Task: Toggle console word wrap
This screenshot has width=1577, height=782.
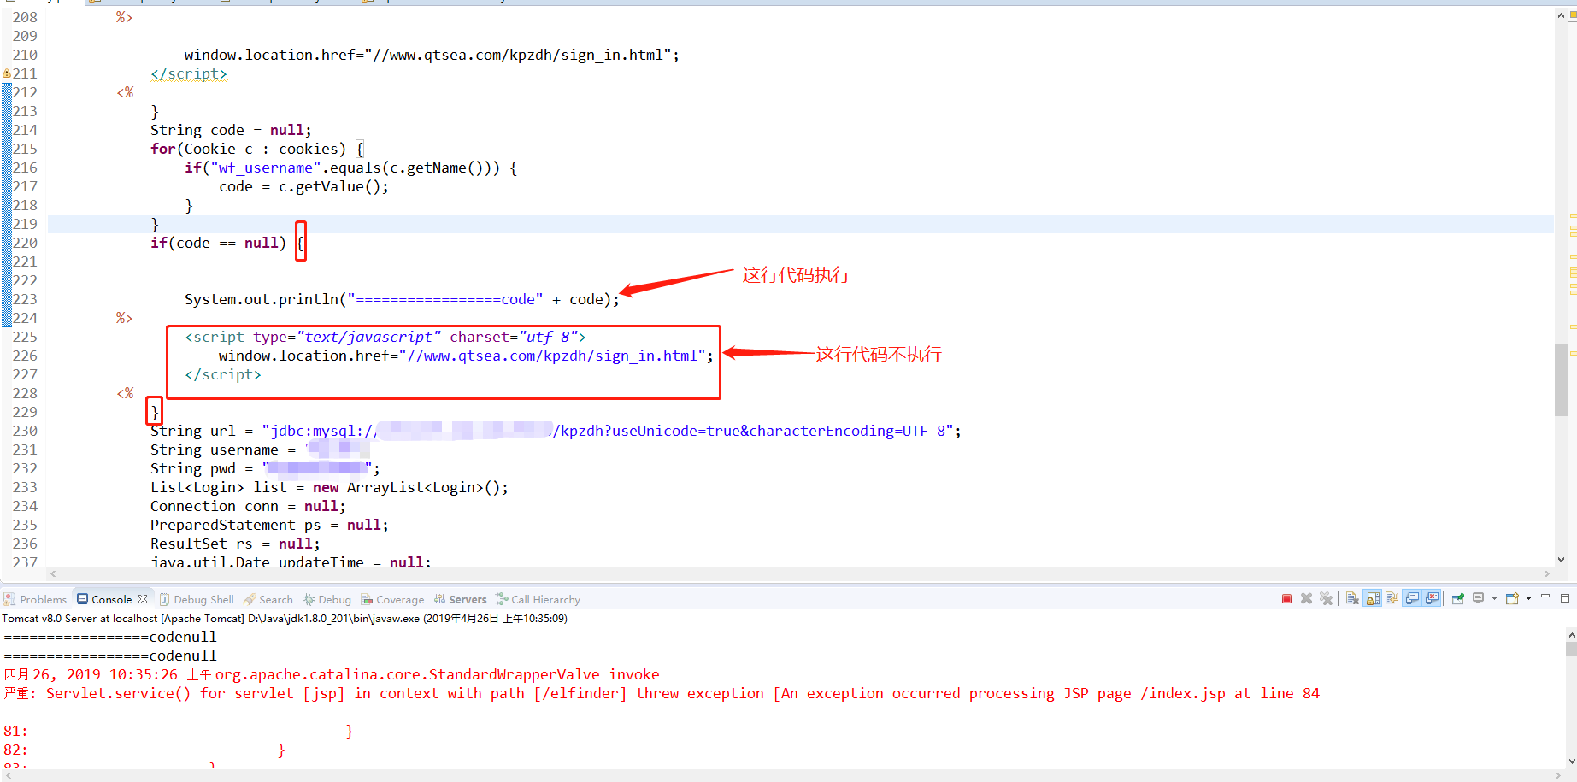Action: pyautogui.click(x=1392, y=599)
